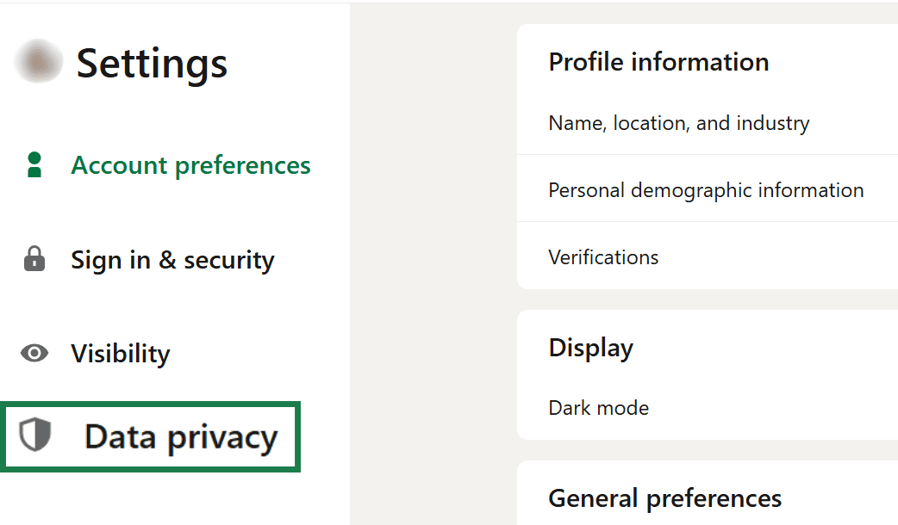Select the Verifications row in Profile information
The width and height of the screenshot is (898, 525).
[x=603, y=256]
